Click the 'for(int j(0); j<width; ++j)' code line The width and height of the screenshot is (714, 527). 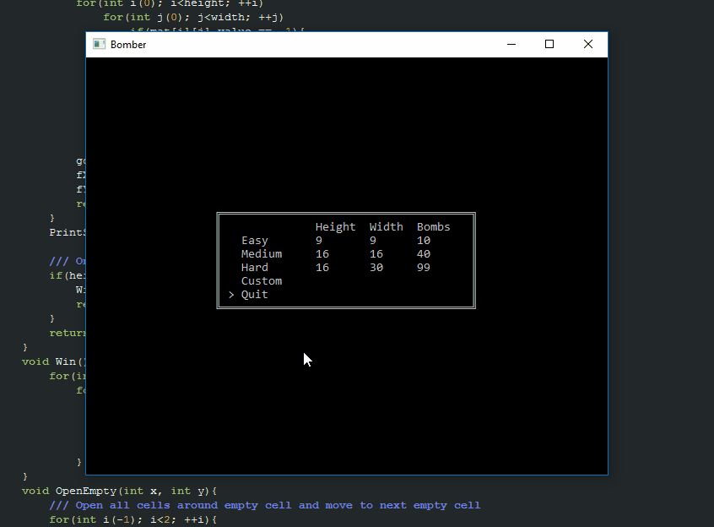193,17
